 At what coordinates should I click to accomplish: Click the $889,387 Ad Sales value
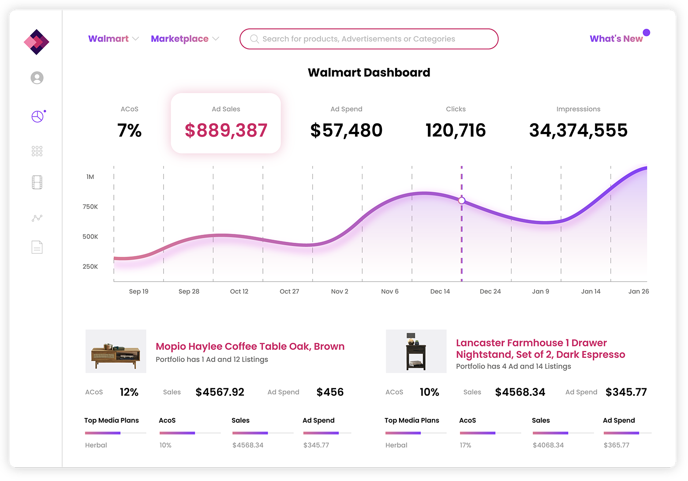pyautogui.click(x=226, y=130)
